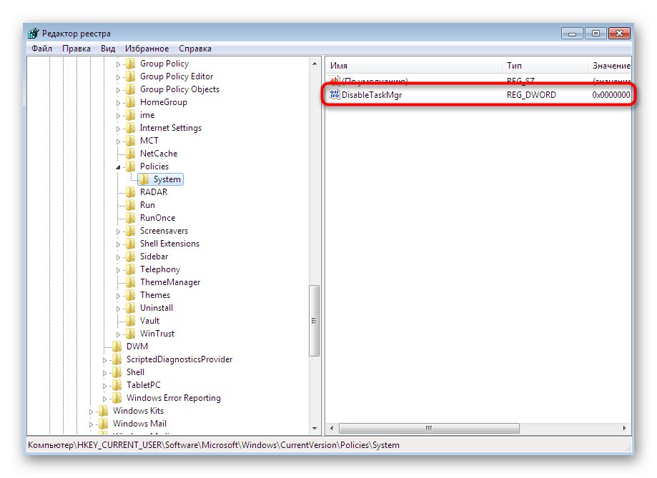Collapse the Policies key
Image resolution: width=657 pixels, height=478 pixels.
tap(118, 167)
